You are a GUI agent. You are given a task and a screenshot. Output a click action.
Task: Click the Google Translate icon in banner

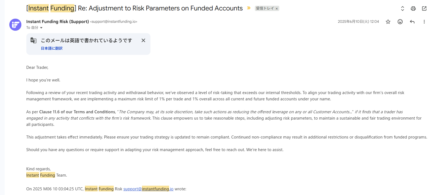click(x=33, y=41)
